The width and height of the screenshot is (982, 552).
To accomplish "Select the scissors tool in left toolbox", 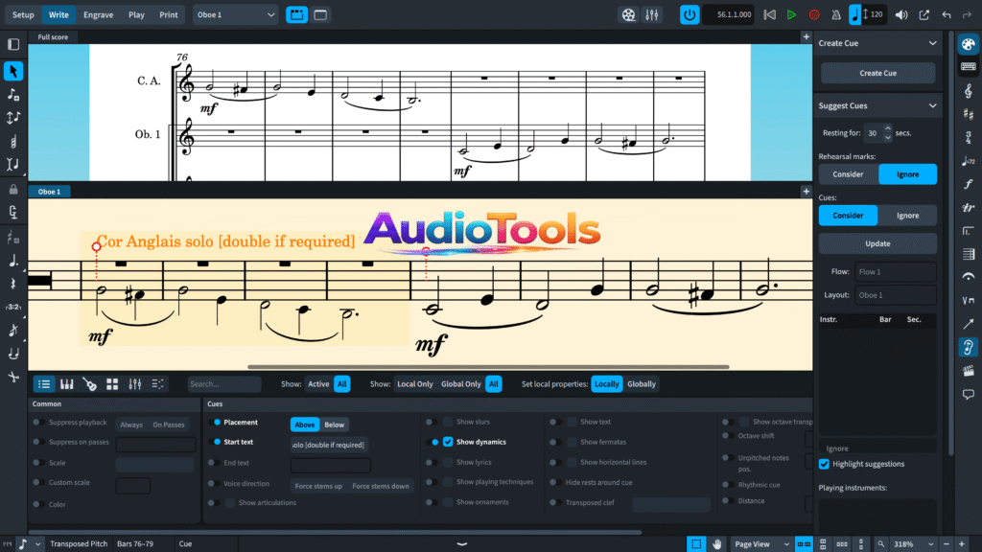I will pos(13,377).
